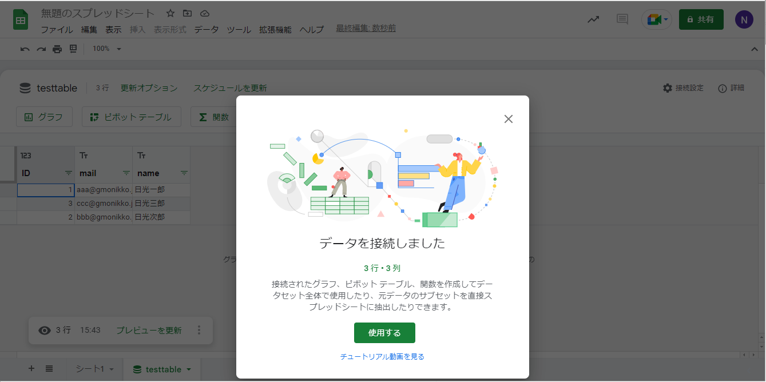This screenshot has height=382, width=766.
Task: Star the spreadsheet title
Action: click(x=170, y=14)
